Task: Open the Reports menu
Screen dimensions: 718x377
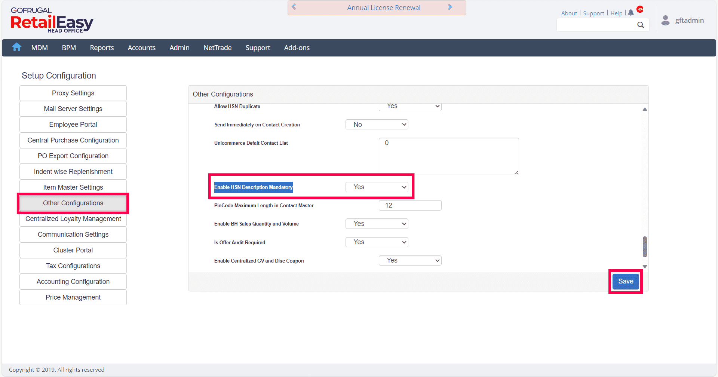Action: coord(102,48)
